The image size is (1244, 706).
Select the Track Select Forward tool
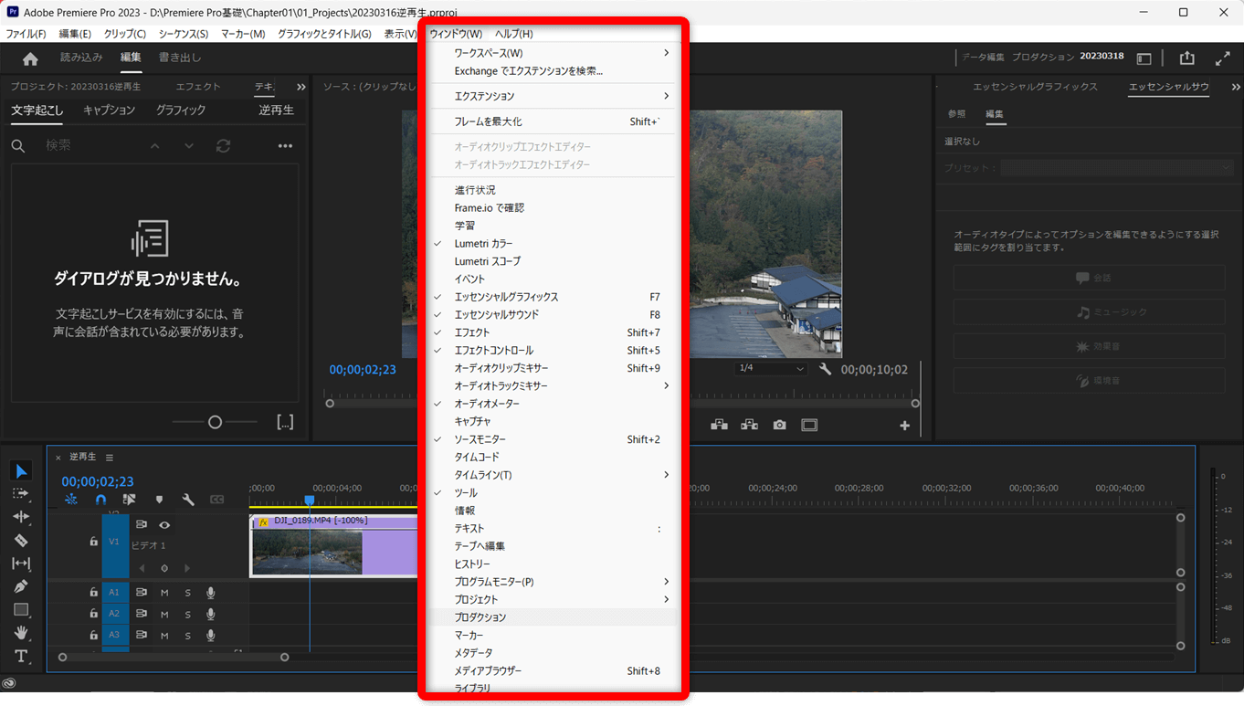(x=21, y=493)
